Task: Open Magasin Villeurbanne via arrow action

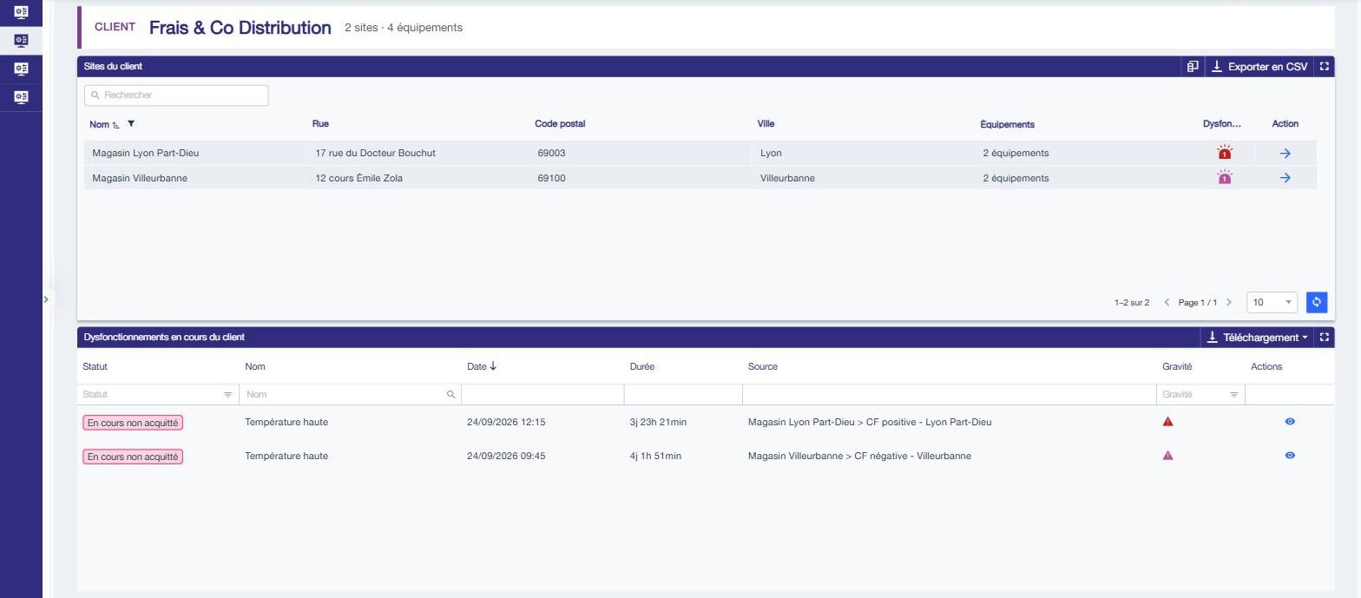Action: [1285, 178]
